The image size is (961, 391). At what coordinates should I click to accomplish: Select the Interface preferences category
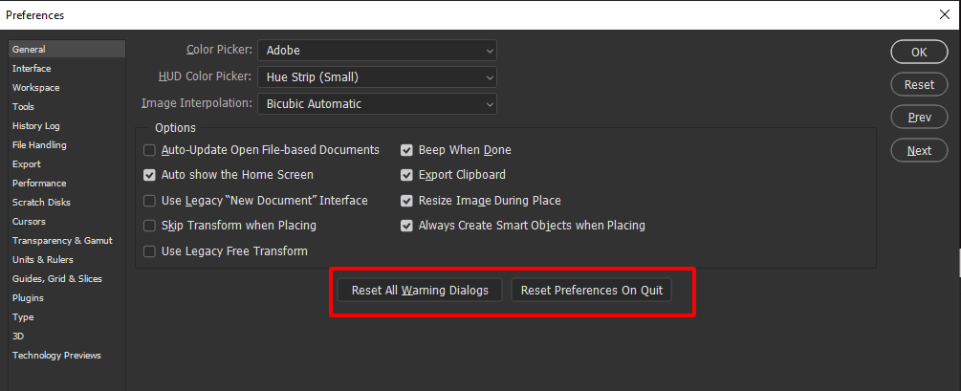[x=32, y=69]
